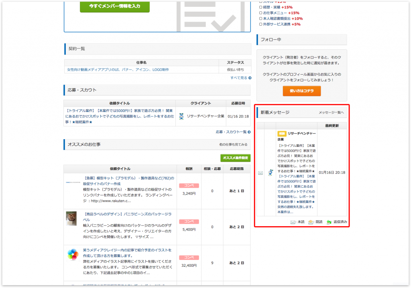Open the colorful pinwheel logo thumbnail of the illustration job
This screenshot has height=288, width=411.
[x=73, y=254]
